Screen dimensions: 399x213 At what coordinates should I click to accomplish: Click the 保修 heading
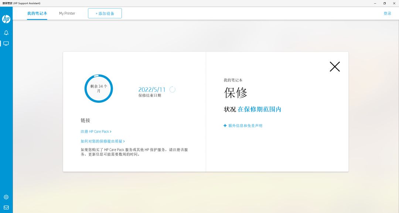click(235, 92)
